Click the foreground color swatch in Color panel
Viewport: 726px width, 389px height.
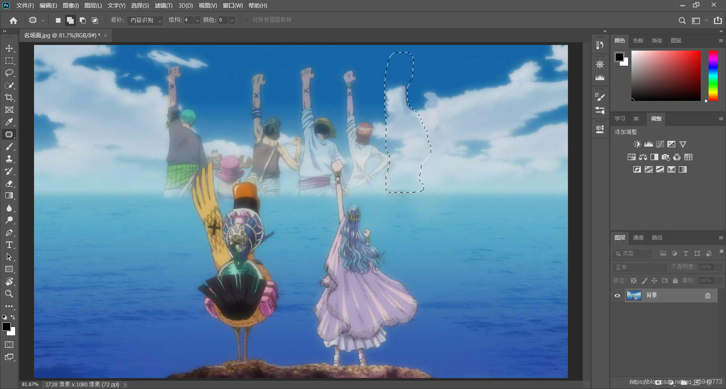point(619,57)
